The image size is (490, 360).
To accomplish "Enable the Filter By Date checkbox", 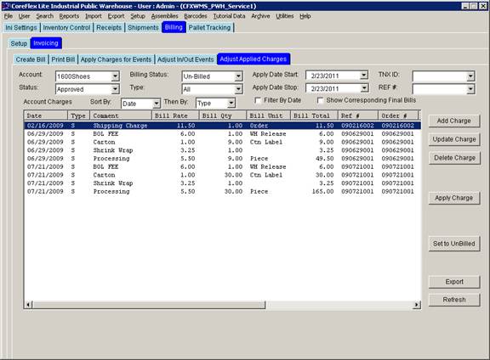I will pos(258,100).
